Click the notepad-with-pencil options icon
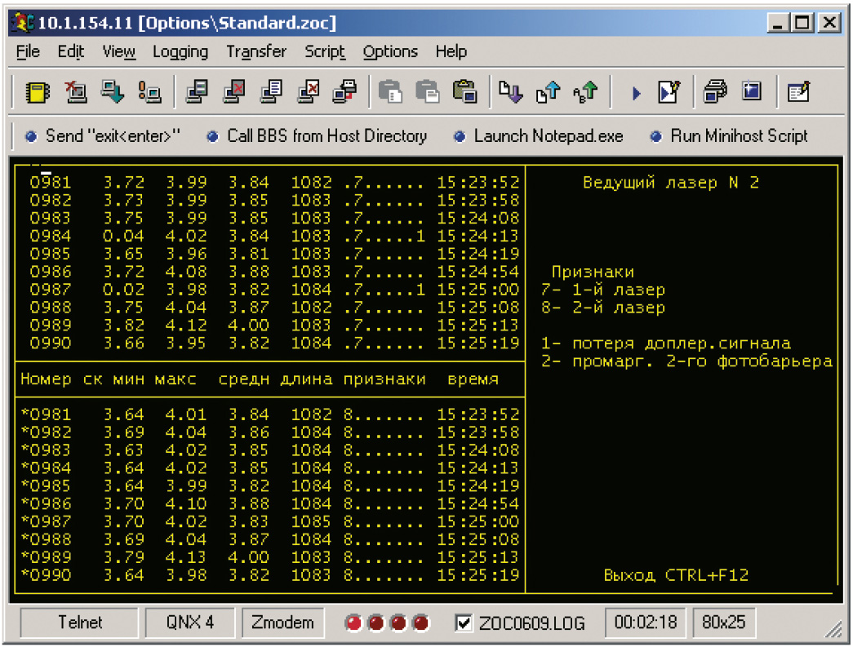This screenshot has width=853, height=647. pyautogui.click(x=798, y=92)
